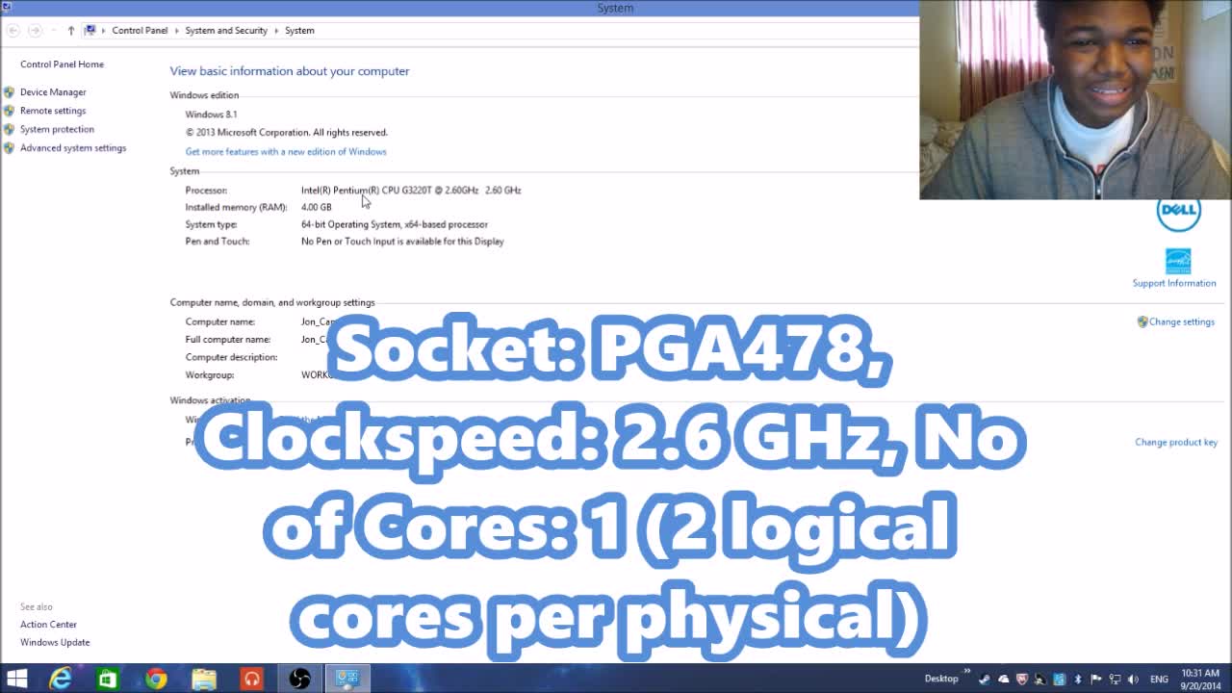Screen dimensions: 1232x693
Task: Open the clock showing 10:31 AM
Action: (x=1199, y=680)
